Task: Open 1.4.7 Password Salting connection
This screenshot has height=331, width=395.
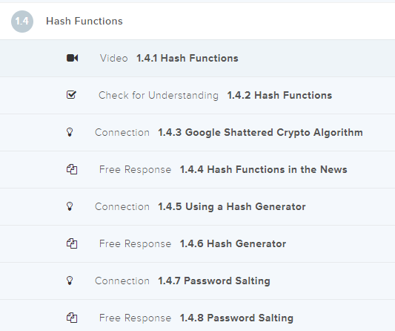Action: [214, 281]
